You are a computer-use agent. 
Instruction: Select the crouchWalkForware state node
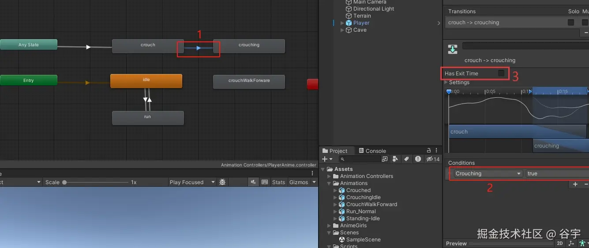[x=249, y=81]
